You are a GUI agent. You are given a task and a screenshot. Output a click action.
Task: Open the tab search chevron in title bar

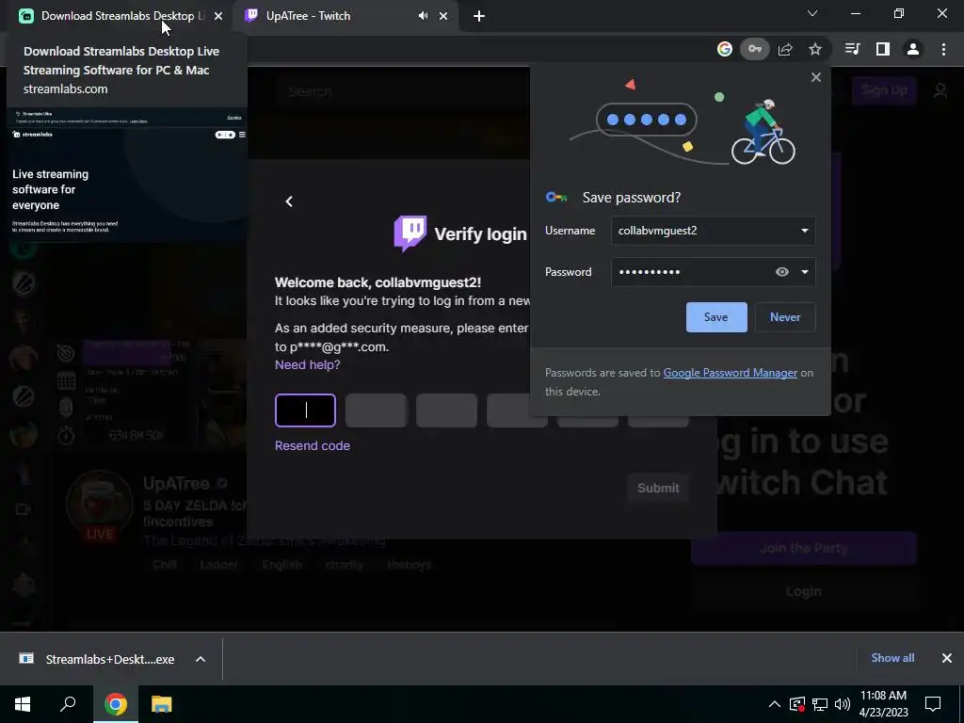point(812,13)
